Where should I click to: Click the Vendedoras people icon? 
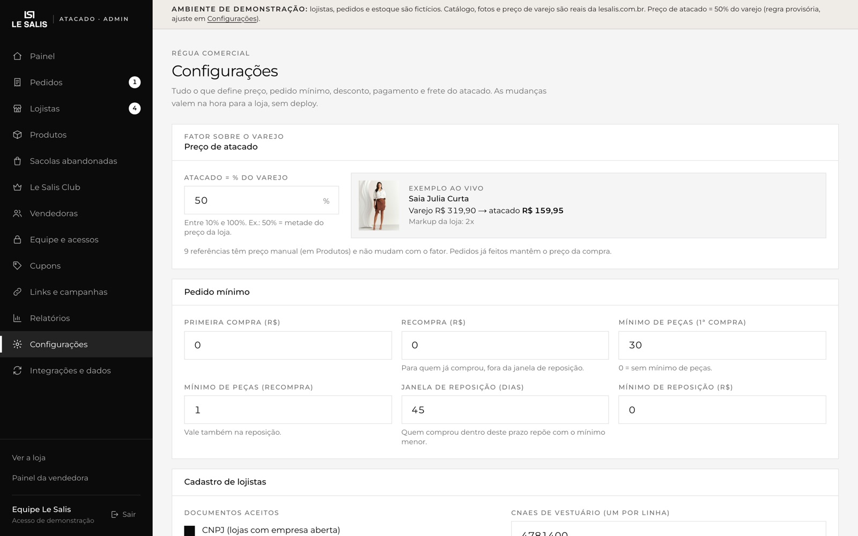pos(17,214)
